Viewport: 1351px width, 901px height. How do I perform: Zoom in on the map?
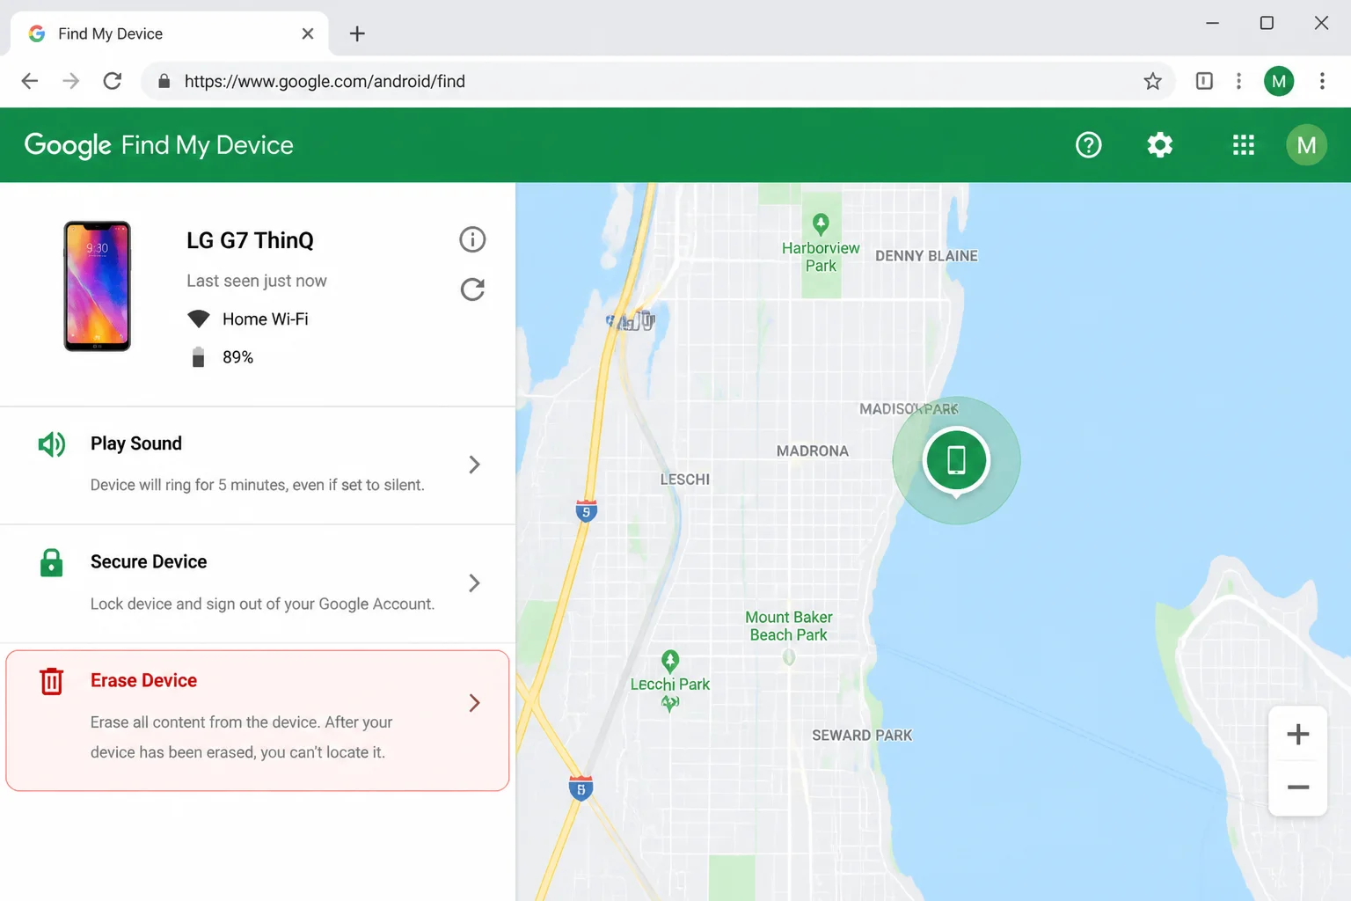(x=1297, y=734)
